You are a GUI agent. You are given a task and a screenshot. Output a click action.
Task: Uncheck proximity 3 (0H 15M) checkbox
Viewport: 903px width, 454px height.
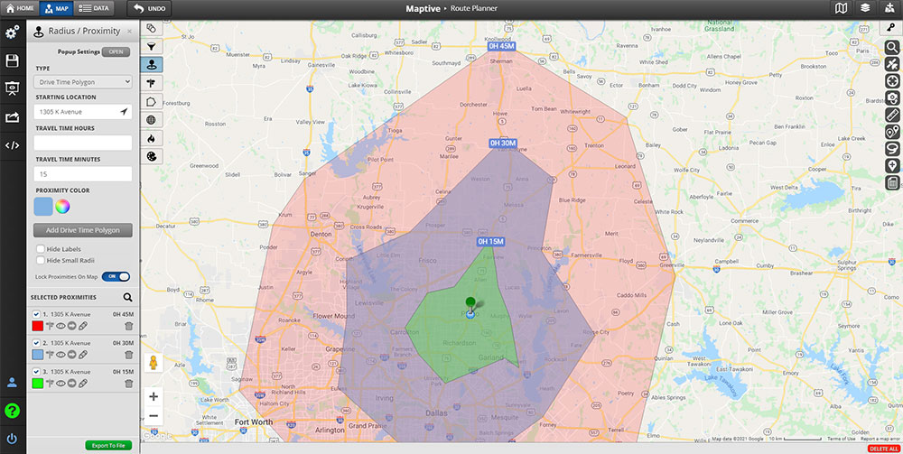click(x=36, y=372)
